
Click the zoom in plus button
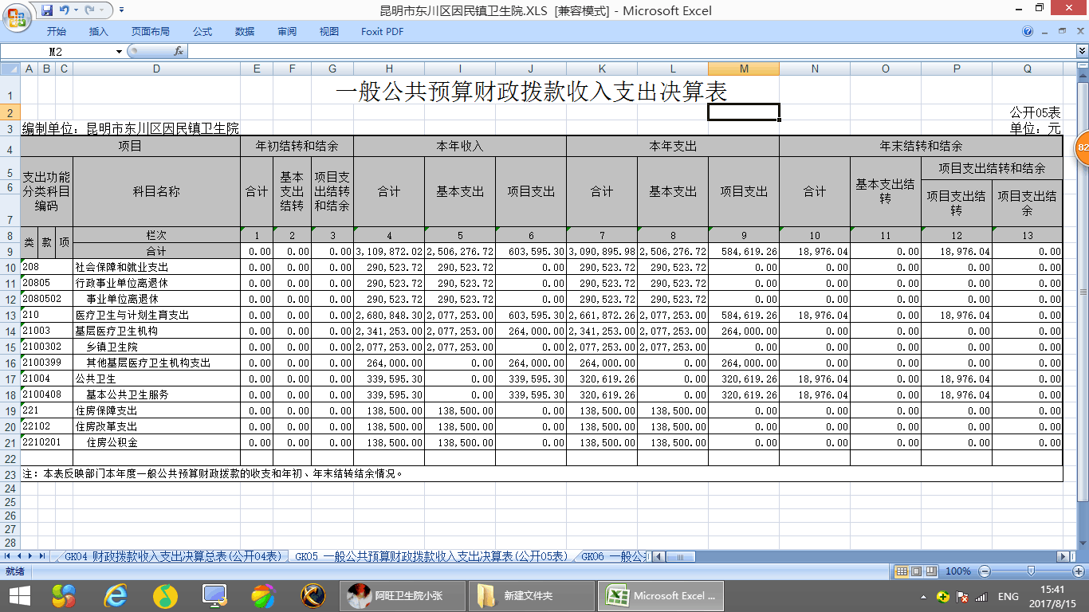(1079, 571)
